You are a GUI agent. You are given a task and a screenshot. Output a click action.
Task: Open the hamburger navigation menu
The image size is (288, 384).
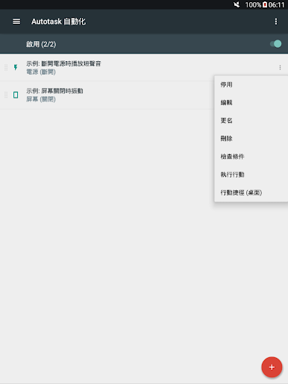coord(16,22)
